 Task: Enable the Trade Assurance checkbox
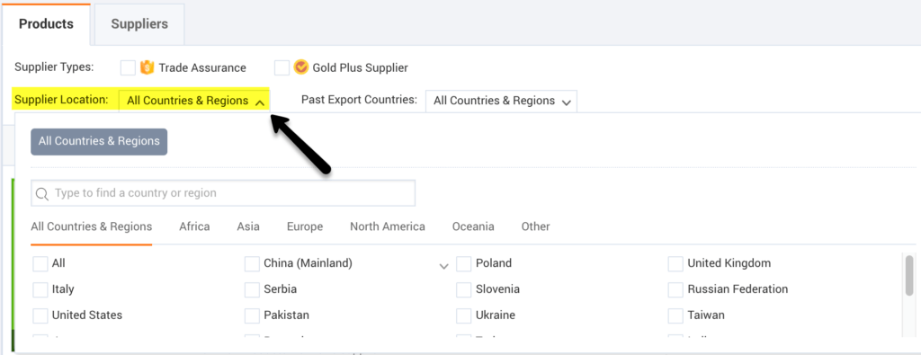click(x=128, y=68)
